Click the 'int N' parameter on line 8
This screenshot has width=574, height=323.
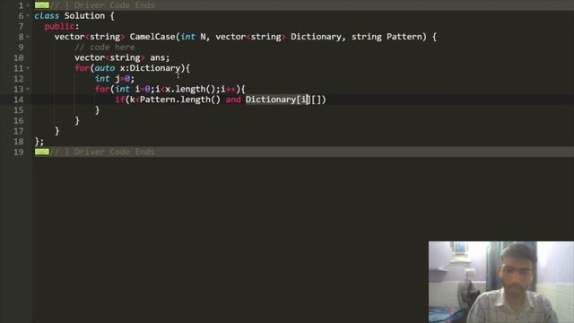pos(194,37)
